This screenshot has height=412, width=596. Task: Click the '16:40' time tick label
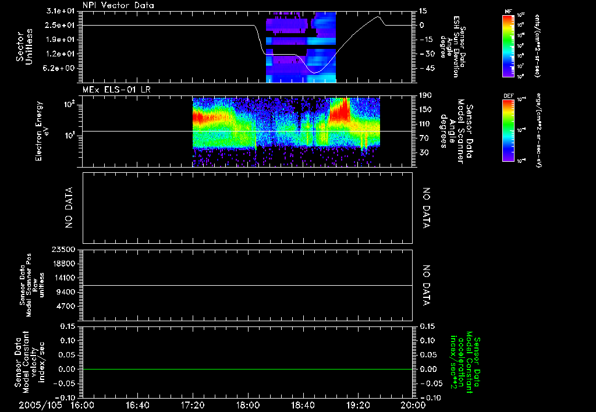tap(137, 406)
